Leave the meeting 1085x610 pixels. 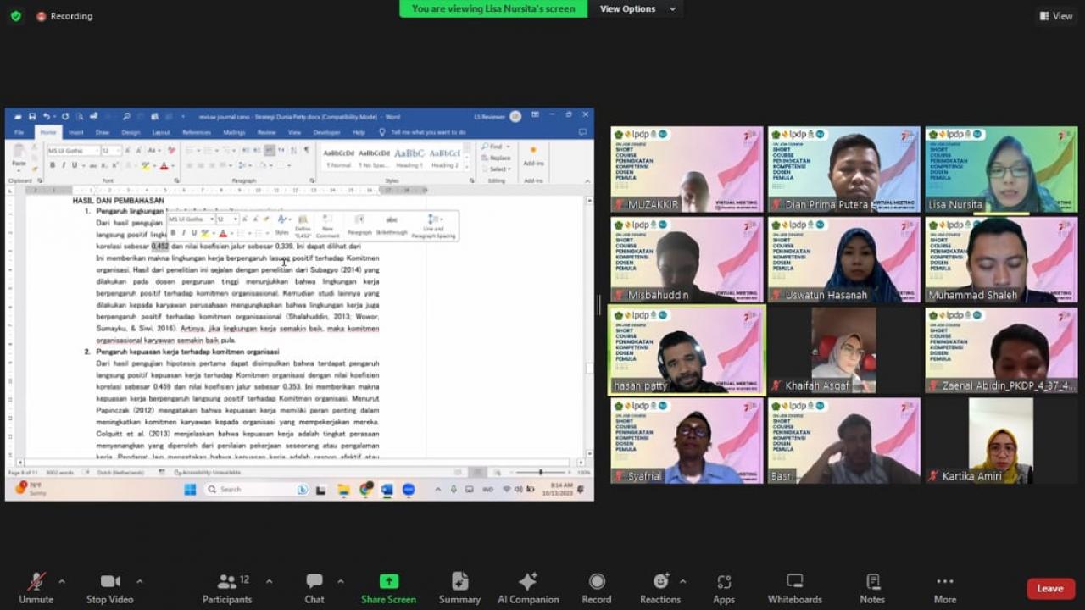pos(1049,589)
